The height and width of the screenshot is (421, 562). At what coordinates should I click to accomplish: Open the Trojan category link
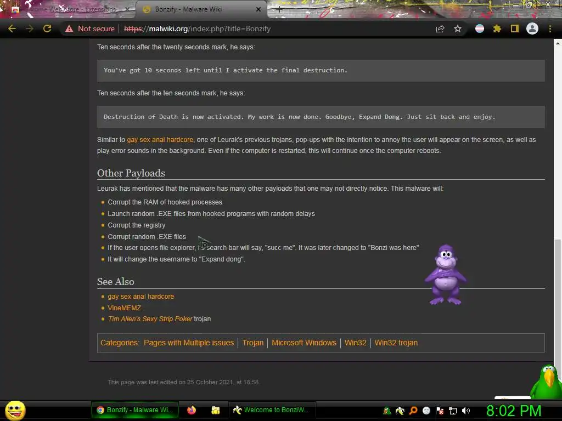pyautogui.click(x=252, y=343)
